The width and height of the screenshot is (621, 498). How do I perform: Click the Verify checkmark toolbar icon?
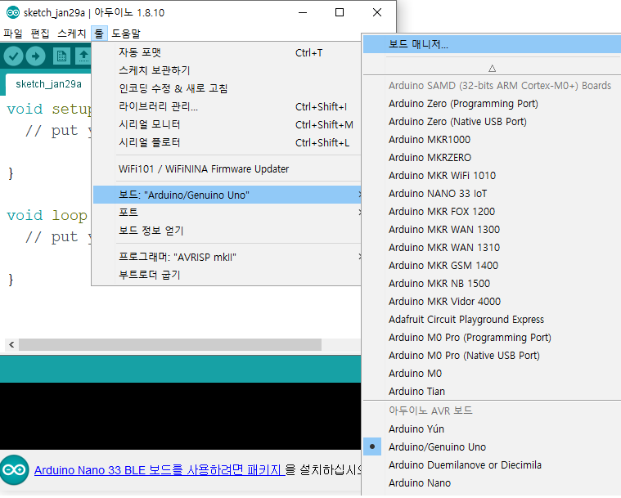[13, 56]
